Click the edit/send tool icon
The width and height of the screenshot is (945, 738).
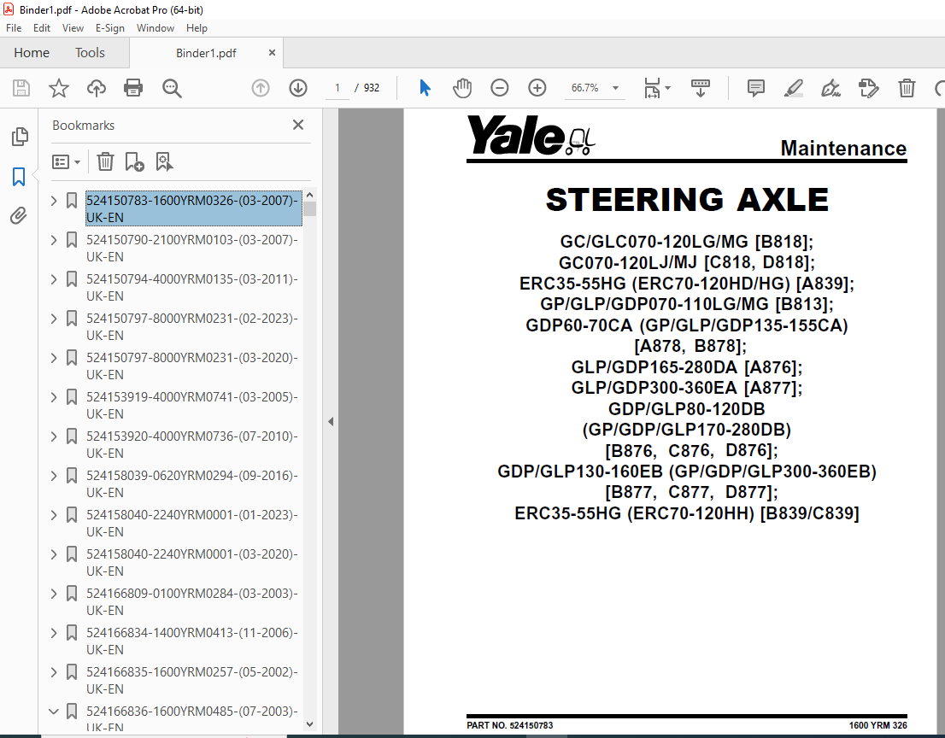pos(868,88)
